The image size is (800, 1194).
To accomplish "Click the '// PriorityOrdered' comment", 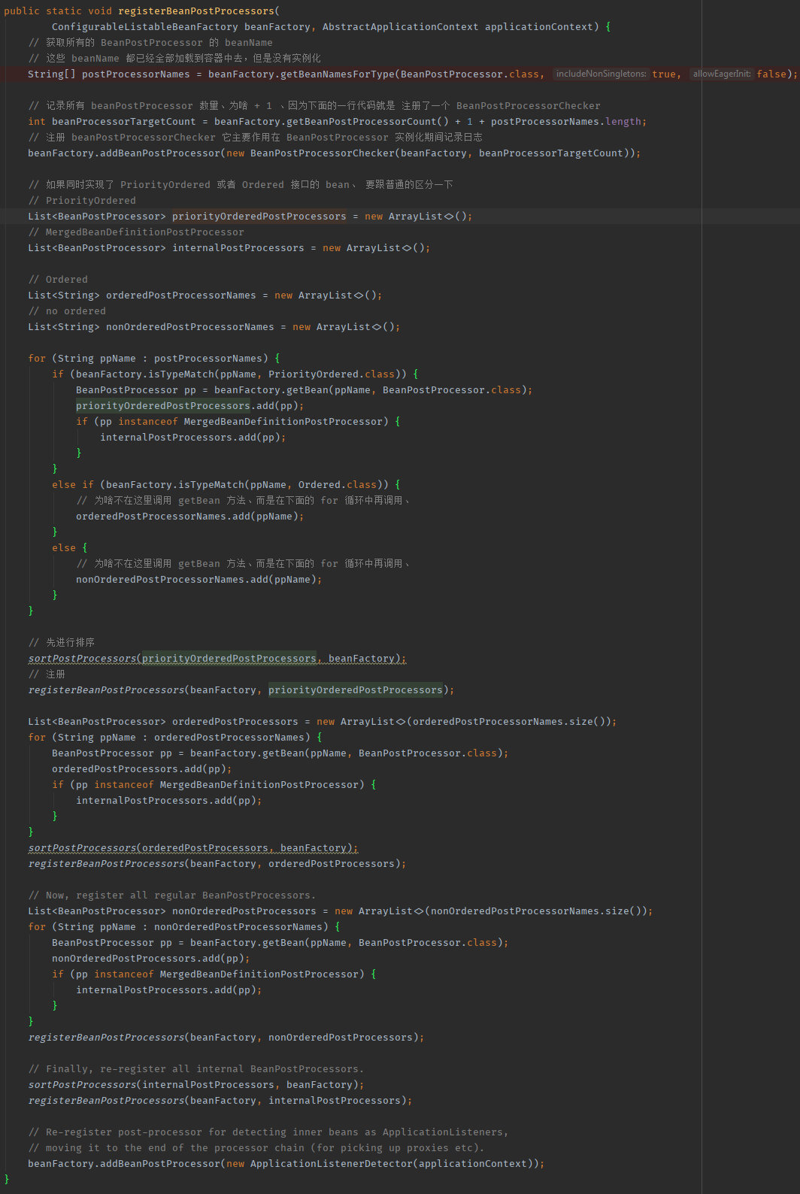I will tap(82, 200).
